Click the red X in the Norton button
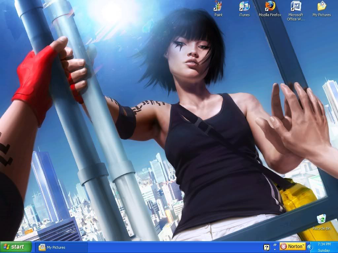 [283, 246]
